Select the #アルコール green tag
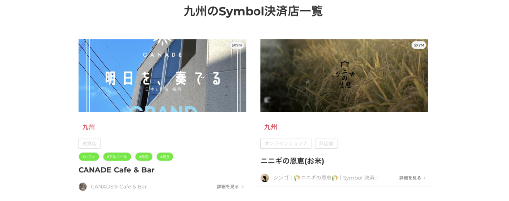 pos(117,157)
